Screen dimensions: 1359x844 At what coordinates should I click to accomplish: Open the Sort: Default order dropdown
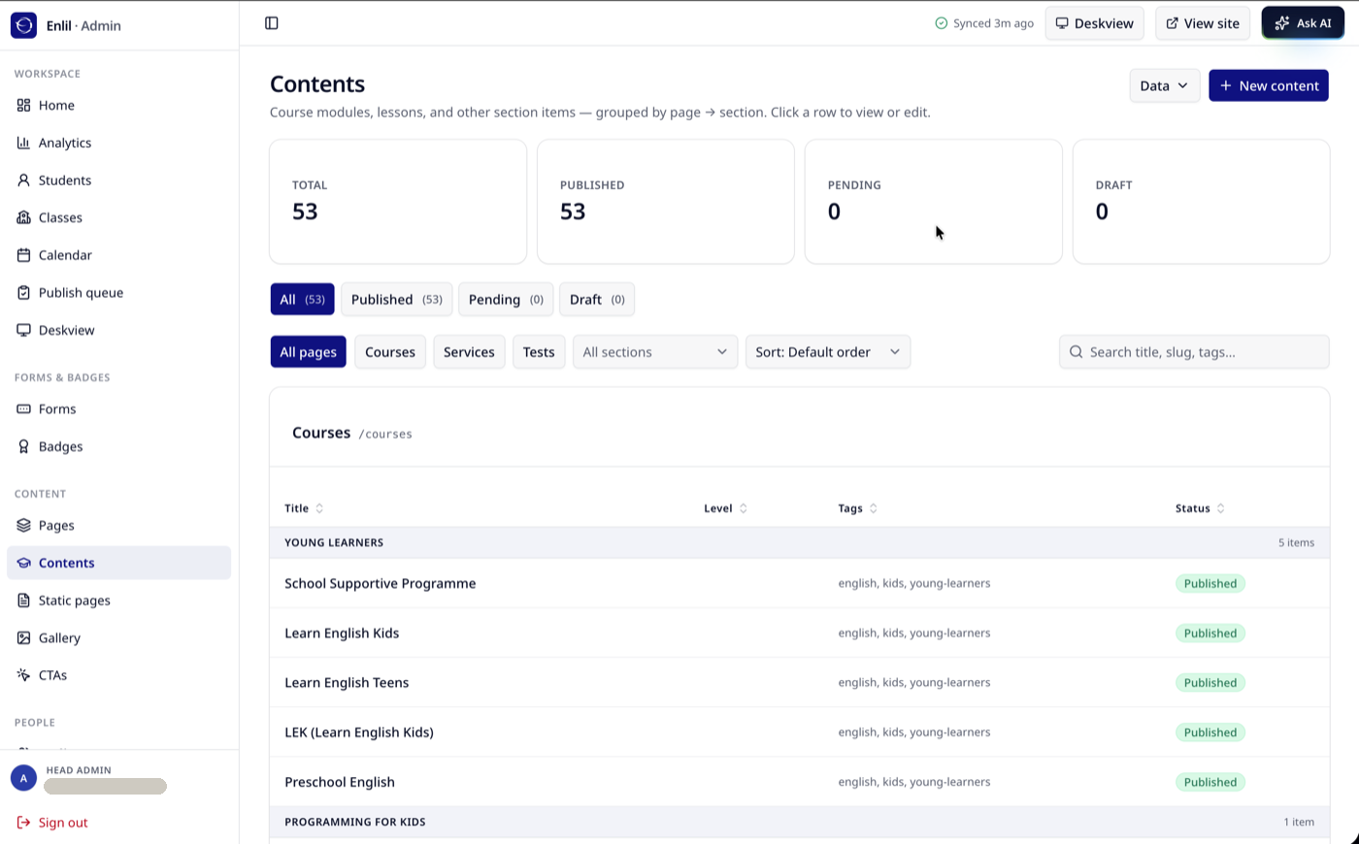(x=828, y=352)
